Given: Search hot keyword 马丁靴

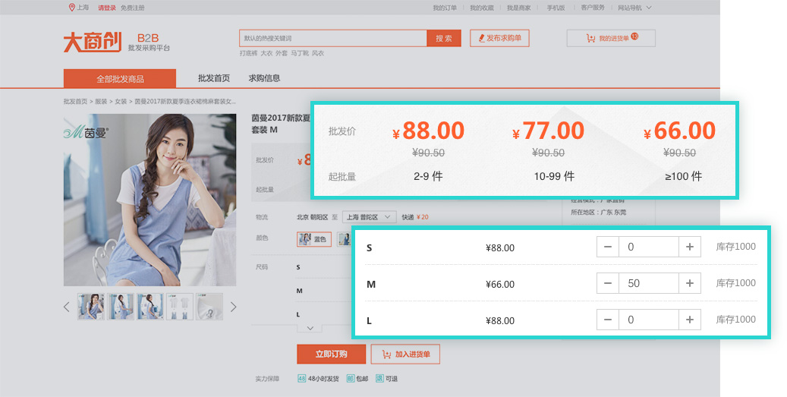Looking at the screenshot, I should [300, 53].
